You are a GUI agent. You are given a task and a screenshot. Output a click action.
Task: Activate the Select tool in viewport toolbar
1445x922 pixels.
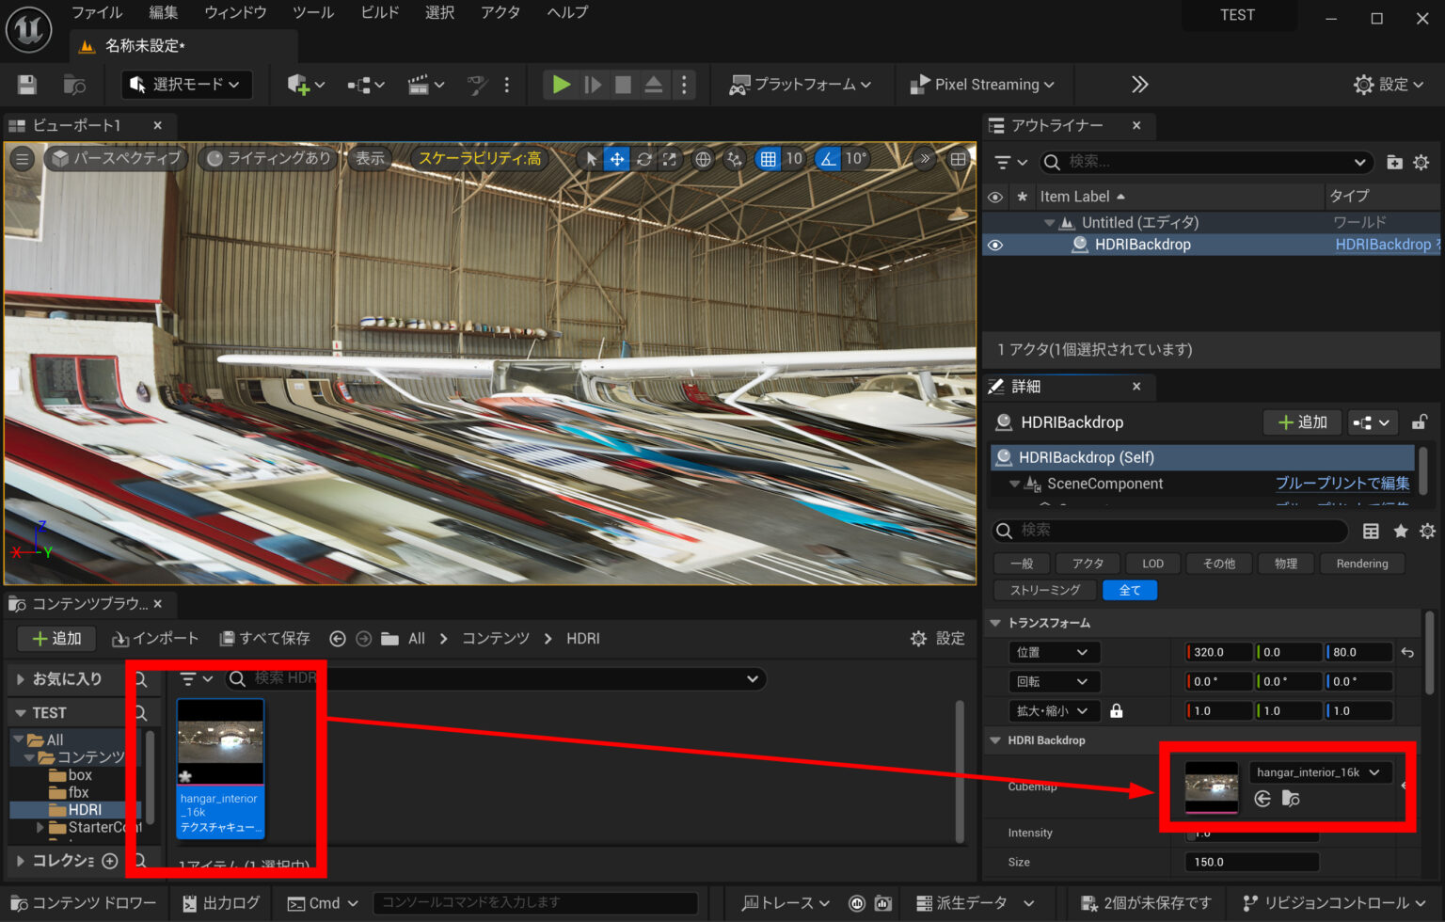click(x=590, y=158)
